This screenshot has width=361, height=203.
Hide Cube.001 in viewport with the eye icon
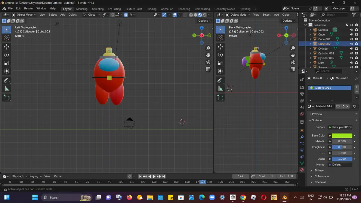(351, 39)
